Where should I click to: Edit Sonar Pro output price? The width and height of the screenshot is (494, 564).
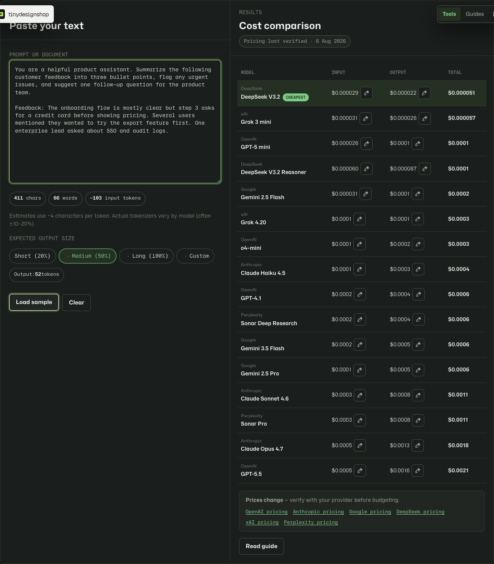pos(418,420)
